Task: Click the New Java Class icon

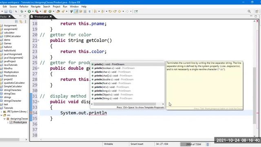Action: point(50,11)
